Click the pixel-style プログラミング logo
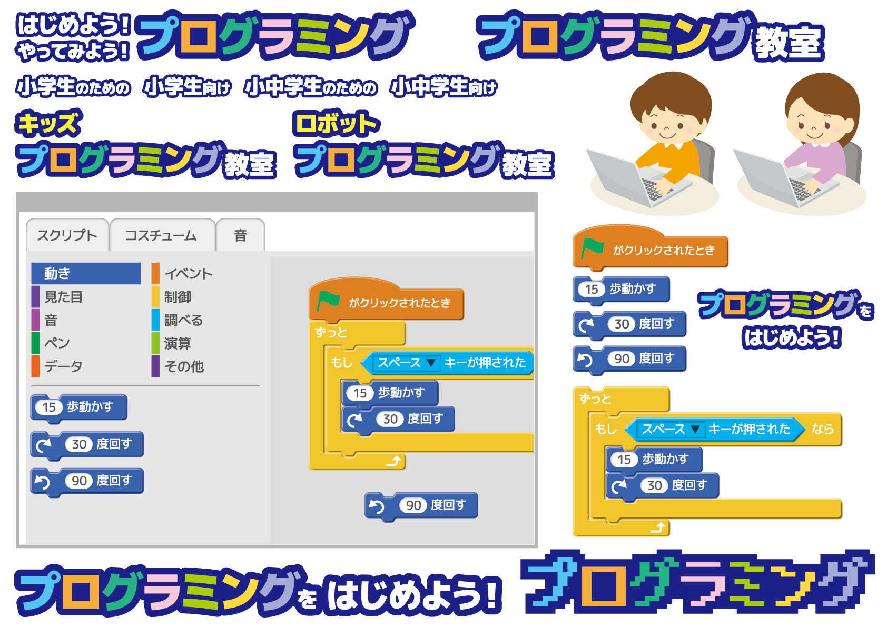This screenshot has width=887, height=627. pyautogui.click(x=697, y=582)
